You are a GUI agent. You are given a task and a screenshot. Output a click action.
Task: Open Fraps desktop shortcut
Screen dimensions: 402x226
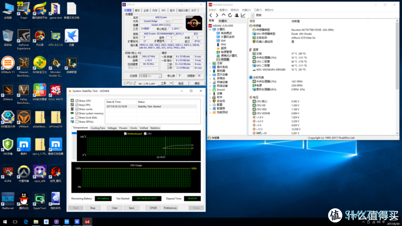coord(24,11)
